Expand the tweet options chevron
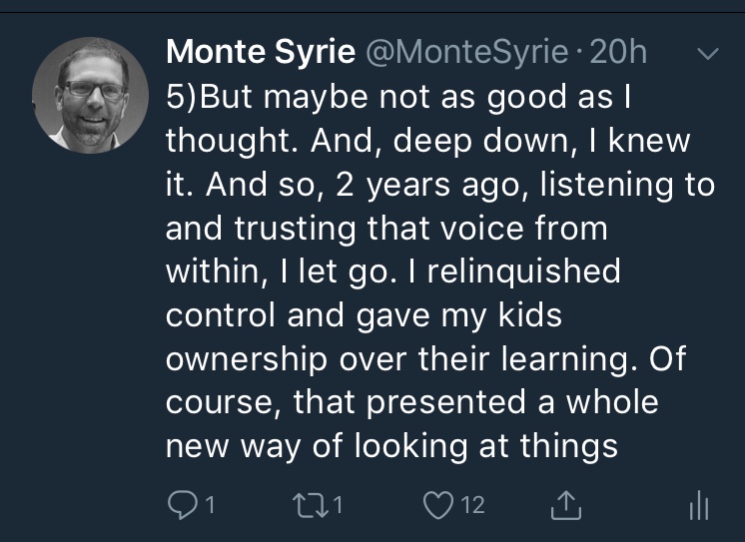 706,55
